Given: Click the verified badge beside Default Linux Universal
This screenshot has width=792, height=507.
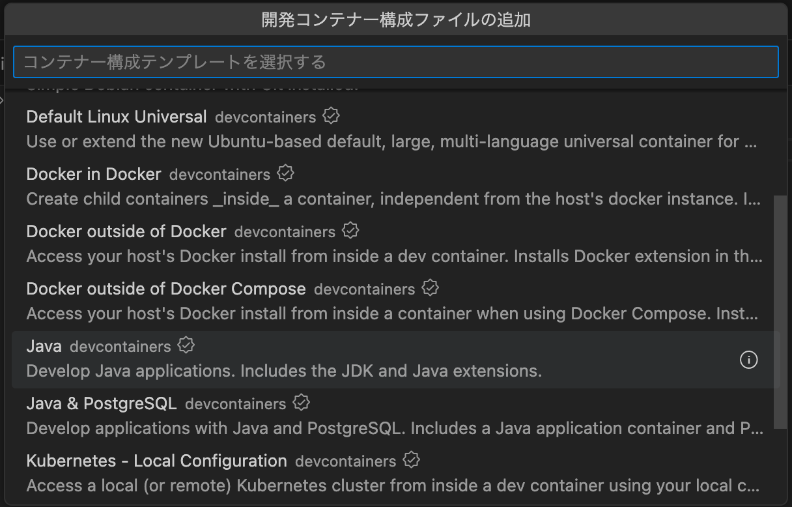Looking at the screenshot, I should (x=331, y=115).
